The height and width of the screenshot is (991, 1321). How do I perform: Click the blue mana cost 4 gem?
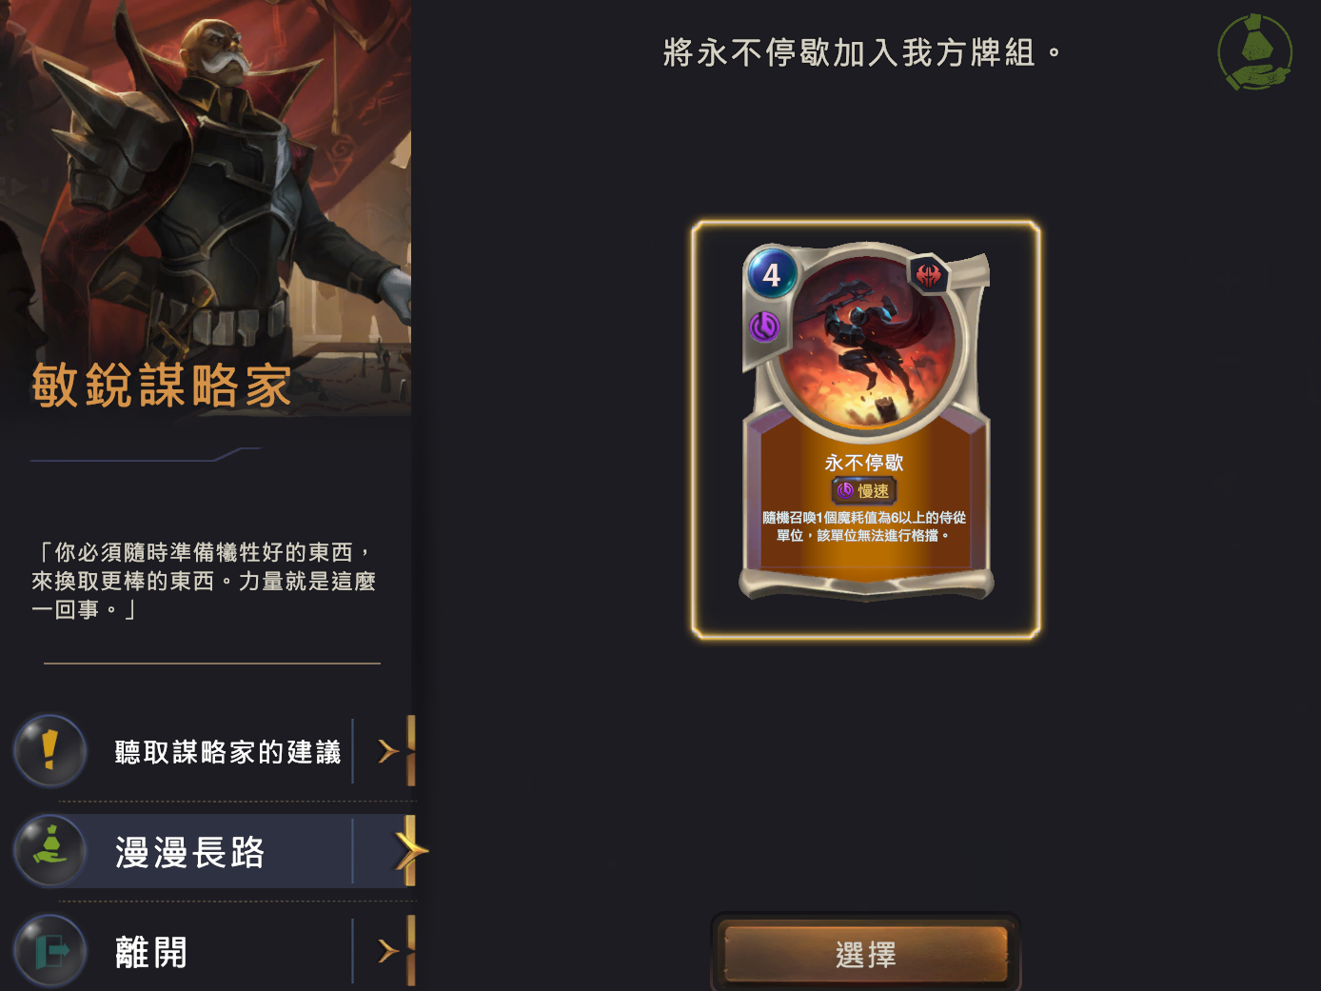771,275
